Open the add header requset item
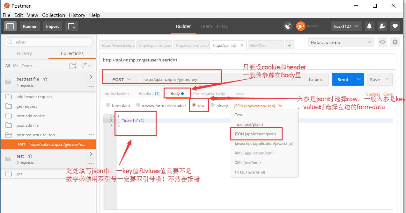Viewport: 406px width, 213px height. tap(34, 97)
